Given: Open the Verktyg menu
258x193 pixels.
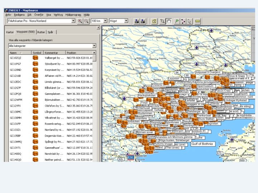Looking at the screenshot, I should (x=58, y=15).
